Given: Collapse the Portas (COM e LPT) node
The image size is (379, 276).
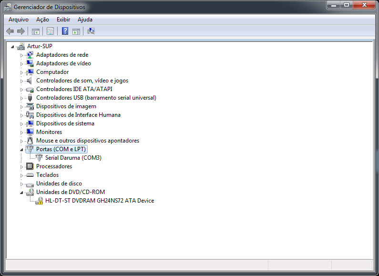Looking at the screenshot, I should coord(21,149).
